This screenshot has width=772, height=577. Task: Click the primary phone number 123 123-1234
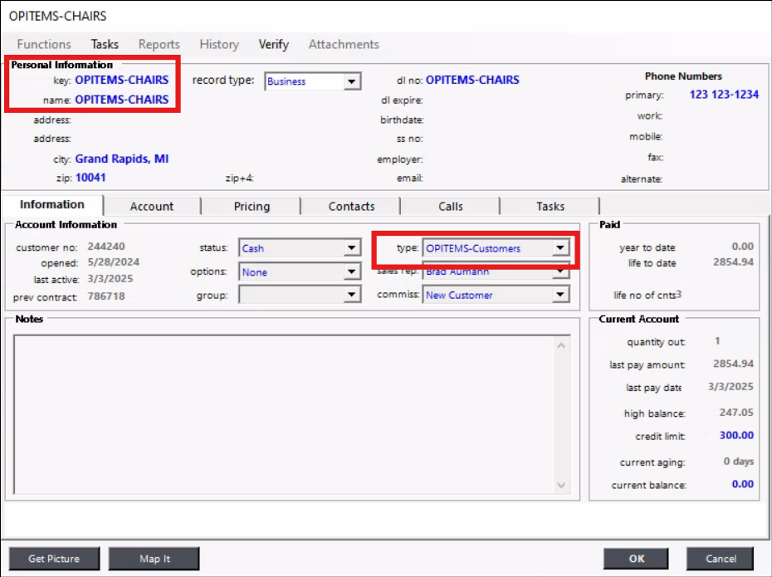(x=724, y=95)
